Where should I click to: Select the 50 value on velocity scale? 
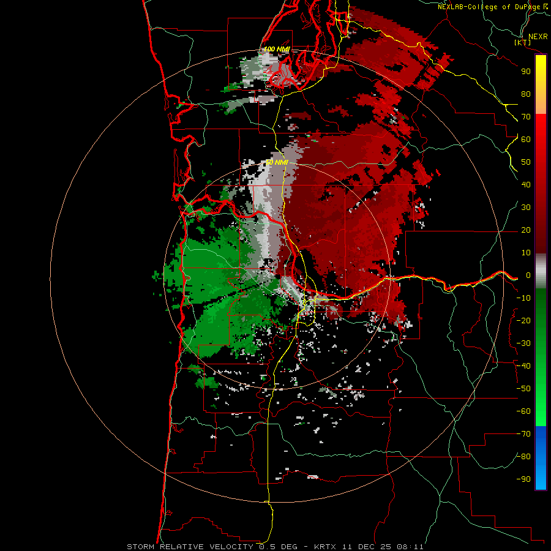tap(526, 162)
